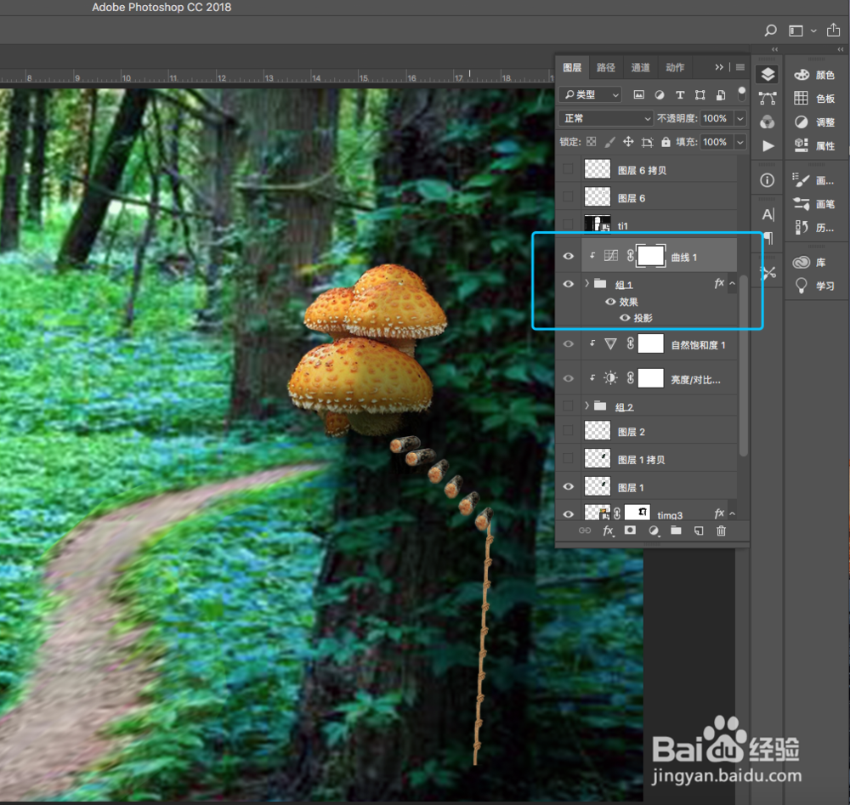Expand the 组 1 group chevron
This screenshot has height=805, width=850.
pyautogui.click(x=586, y=284)
